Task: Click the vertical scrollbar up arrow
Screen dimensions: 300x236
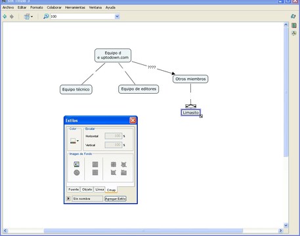Action: (x=286, y=25)
